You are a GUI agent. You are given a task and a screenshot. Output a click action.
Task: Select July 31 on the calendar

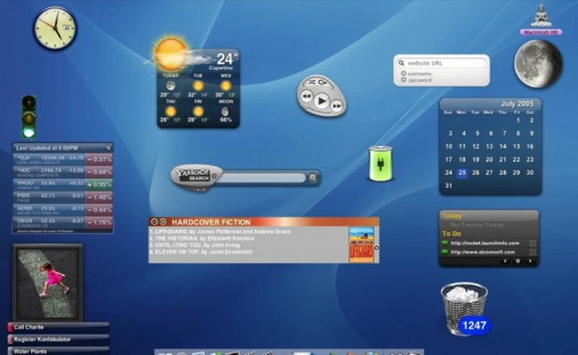(448, 186)
